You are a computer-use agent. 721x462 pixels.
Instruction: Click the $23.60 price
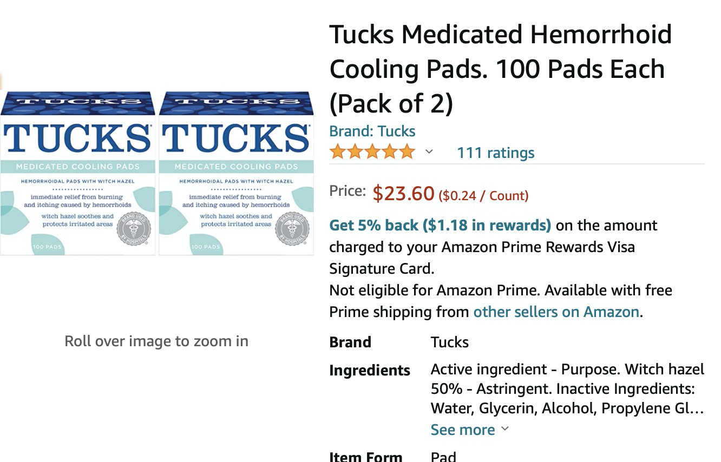(x=404, y=193)
